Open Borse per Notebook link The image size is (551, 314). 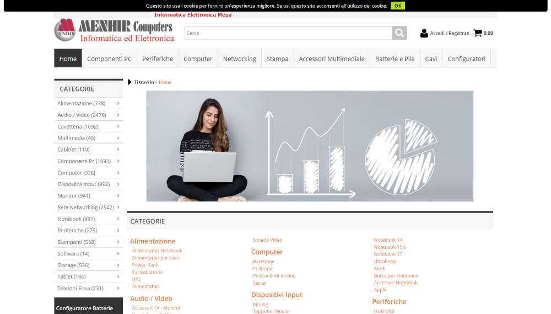tap(396, 275)
